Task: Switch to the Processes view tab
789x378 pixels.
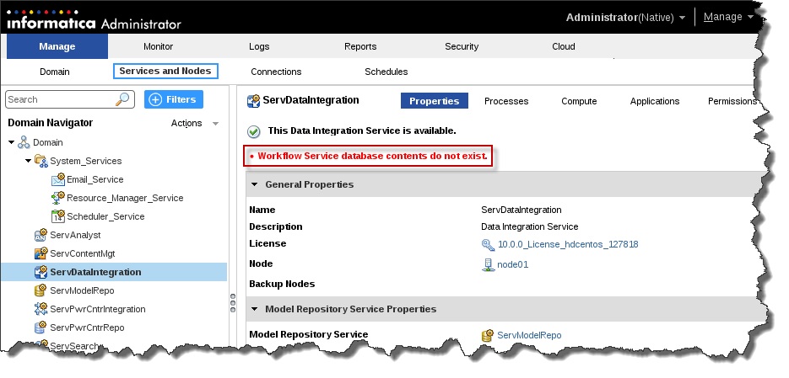Action: [x=506, y=101]
